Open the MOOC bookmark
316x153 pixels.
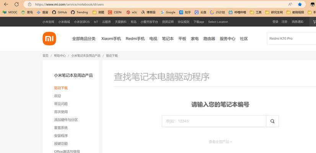coord(10,12)
